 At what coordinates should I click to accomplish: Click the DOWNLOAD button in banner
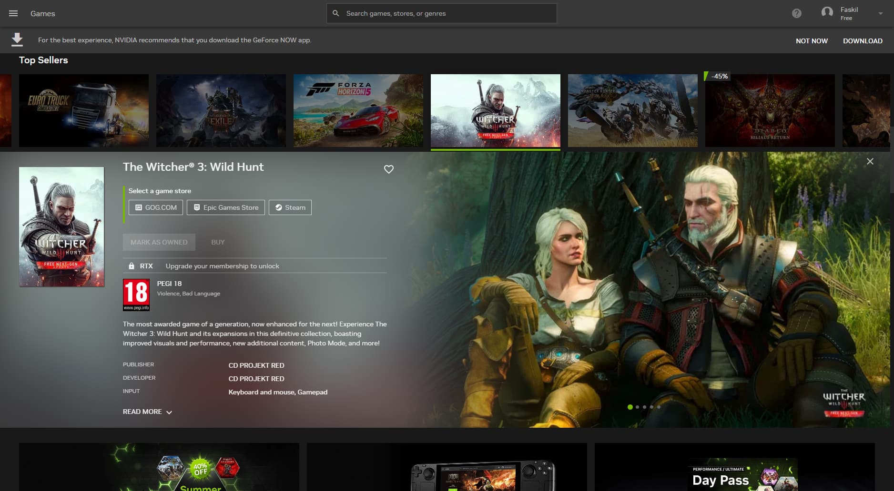pos(863,41)
